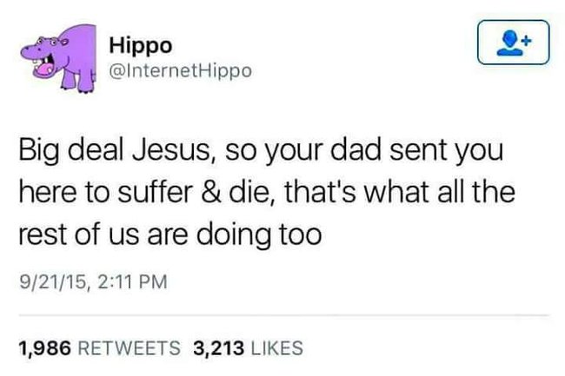This screenshot has width=565, height=376.
Task: Click the ampersand in the tweet text
Action: pyautogui.click(x=211, y=192)
